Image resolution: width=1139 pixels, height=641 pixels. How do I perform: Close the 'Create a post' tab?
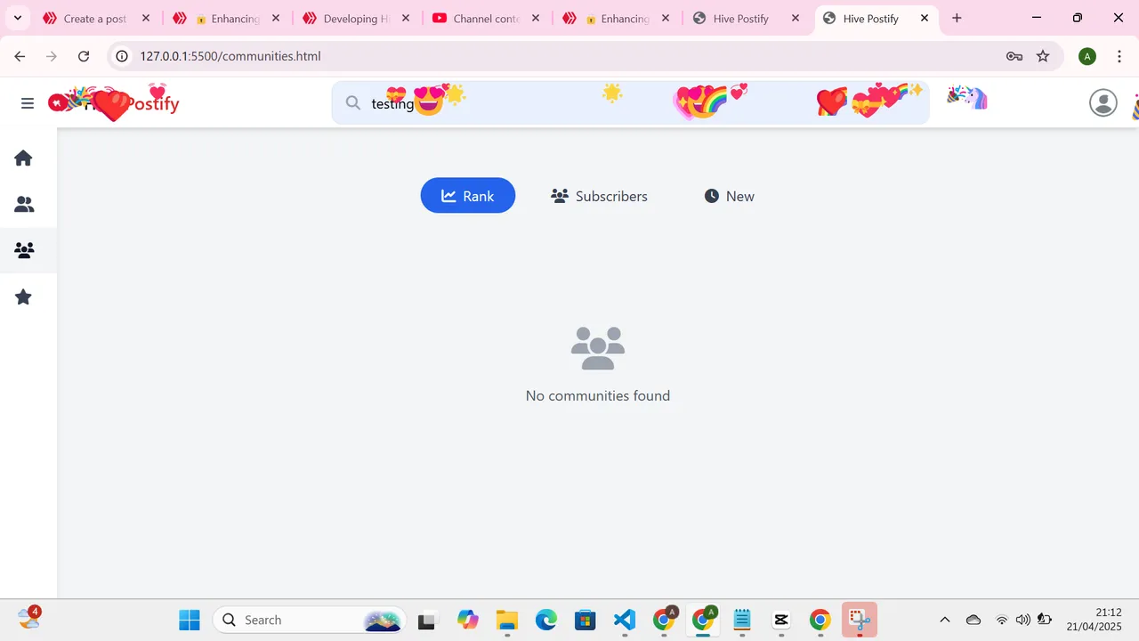146,18
